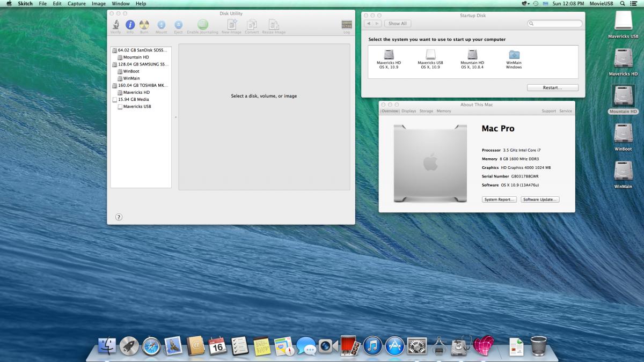Launch iTunes from the Dock
Viewport: 644px width, 362px height.
click(372, 346)
